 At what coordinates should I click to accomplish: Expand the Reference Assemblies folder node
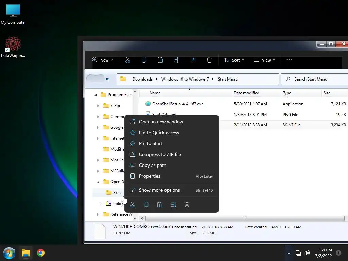pyautogui.click(x=98, y=215)
